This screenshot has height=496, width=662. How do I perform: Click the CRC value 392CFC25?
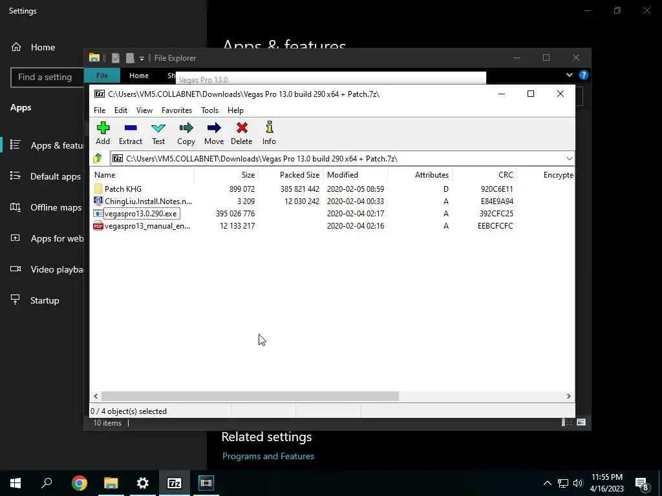tap(496, 213)
